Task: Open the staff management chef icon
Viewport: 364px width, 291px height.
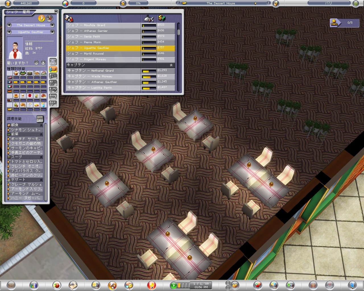Action: (x=112, y=285)
